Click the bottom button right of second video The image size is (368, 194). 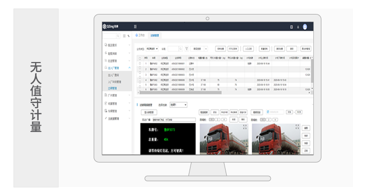pyautogui.click(x=306, y=150)
